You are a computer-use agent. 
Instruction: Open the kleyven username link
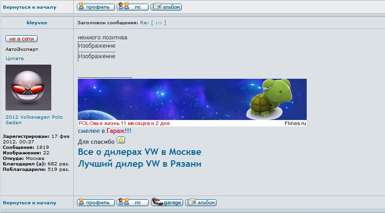[37, 22]
